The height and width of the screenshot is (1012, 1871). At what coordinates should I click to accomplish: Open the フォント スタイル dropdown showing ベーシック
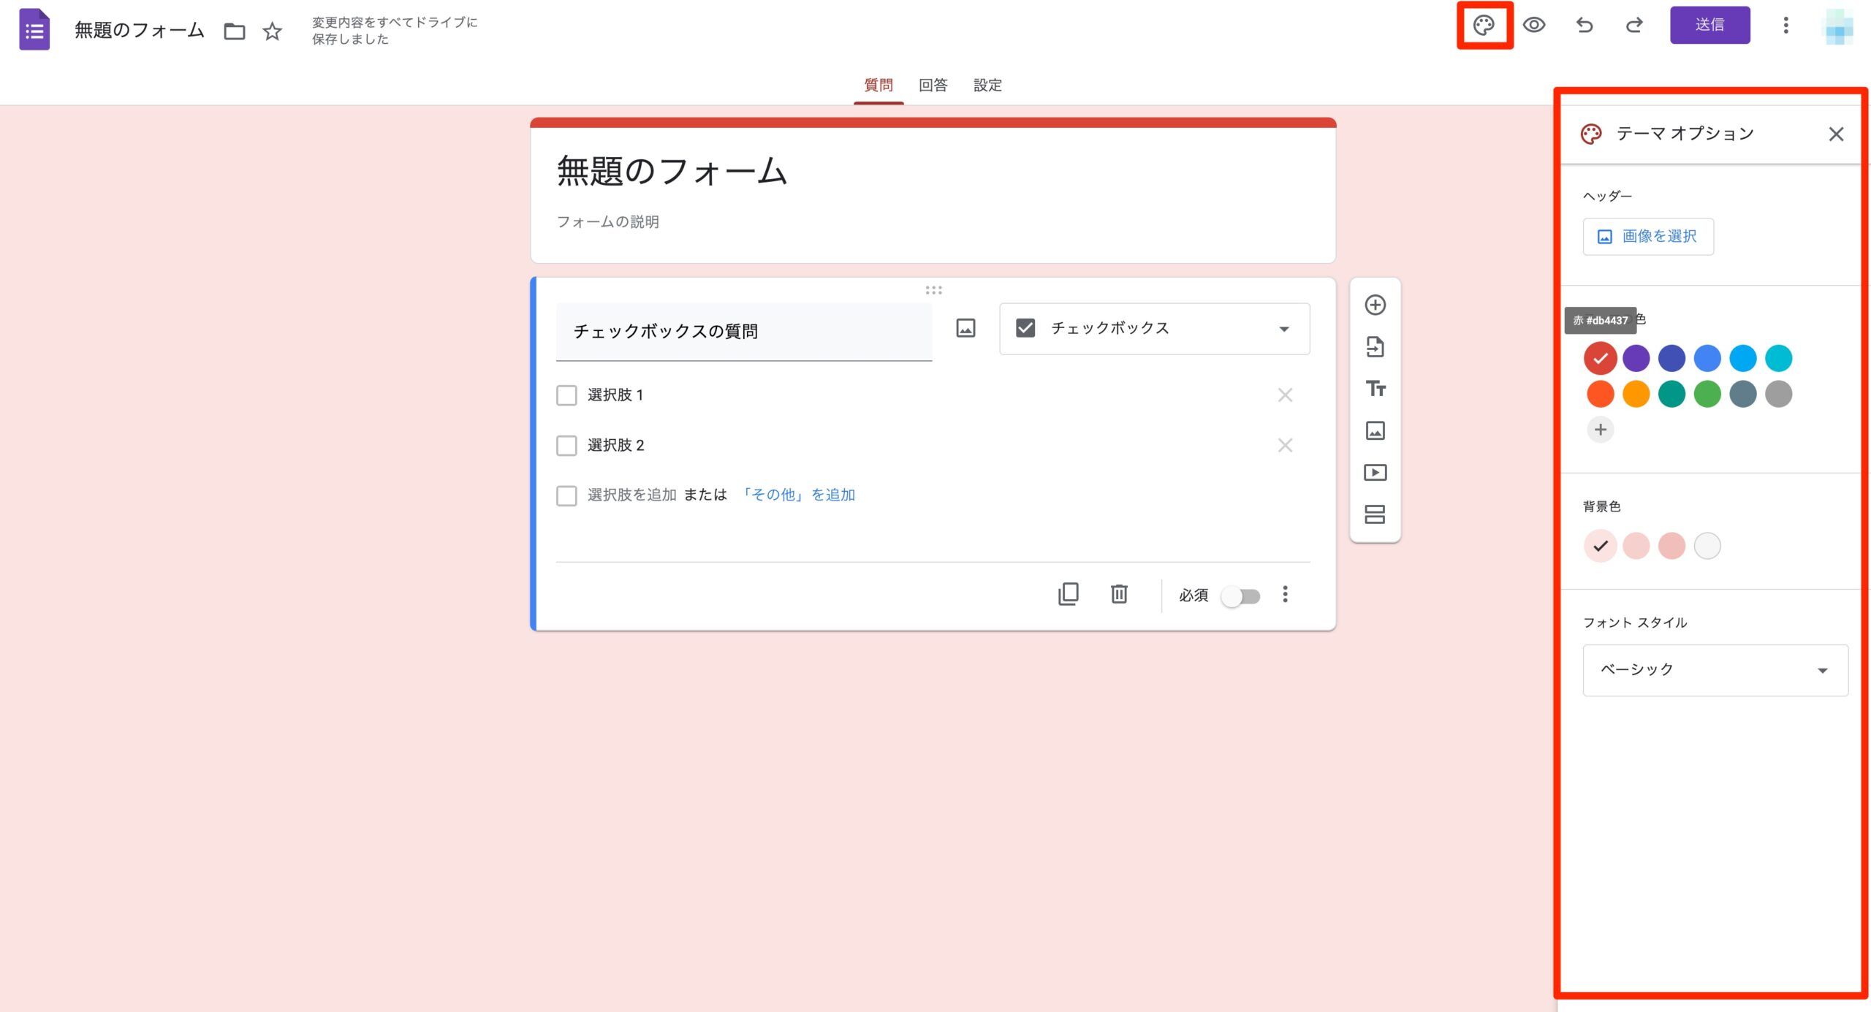(1714, 669)
